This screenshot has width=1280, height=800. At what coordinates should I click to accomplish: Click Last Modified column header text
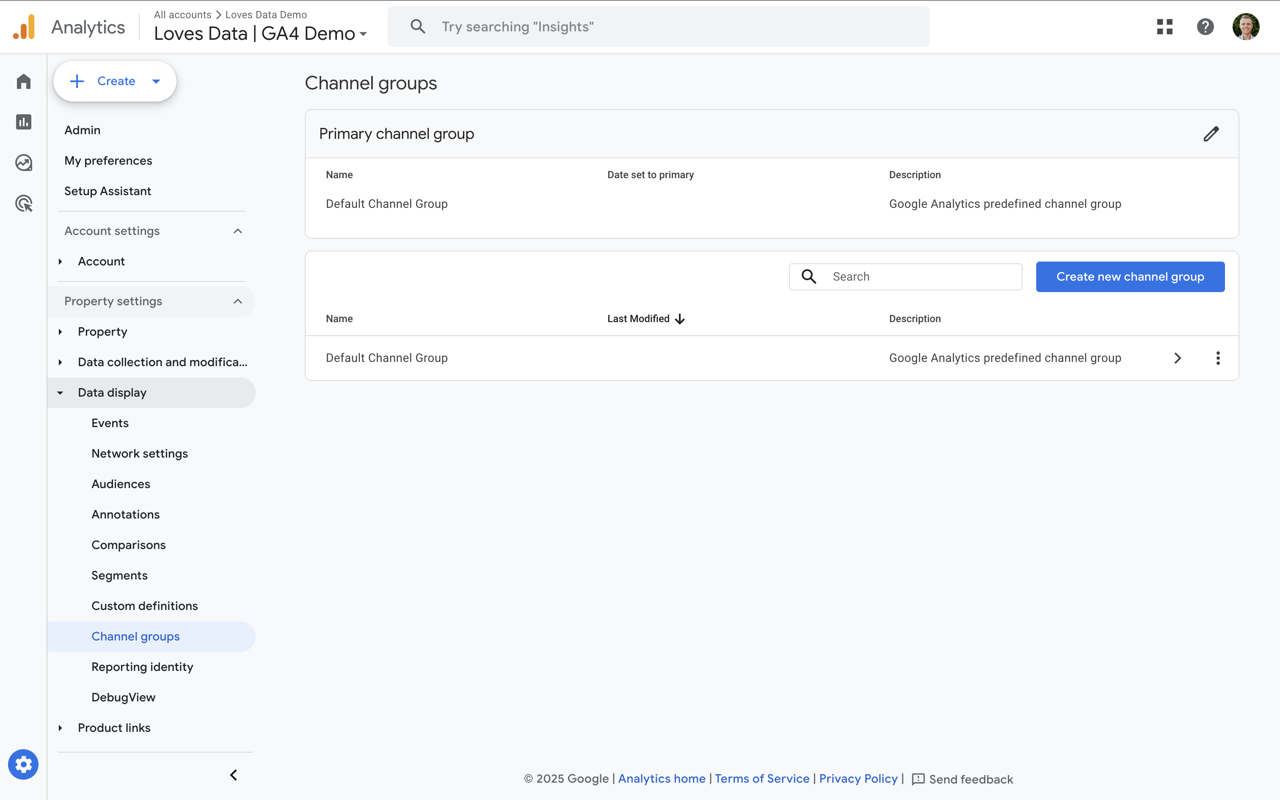coord(638,319)
